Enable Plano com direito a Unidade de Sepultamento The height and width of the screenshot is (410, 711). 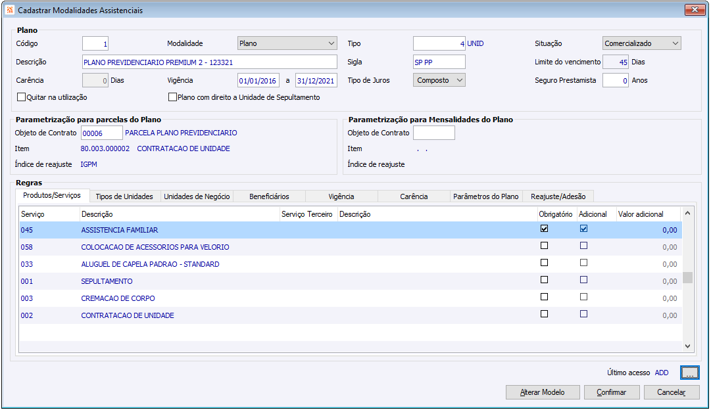tap(172, 97)
